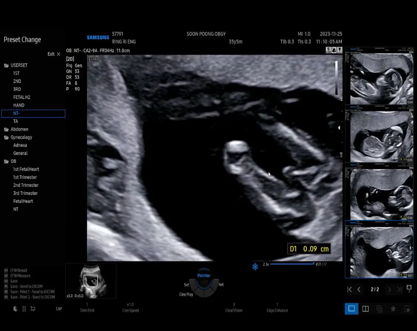This screenshot has width=417, height=331.
Task: Click the ClearVision setting
Action: pyautogui.click(x=234, y=308)
